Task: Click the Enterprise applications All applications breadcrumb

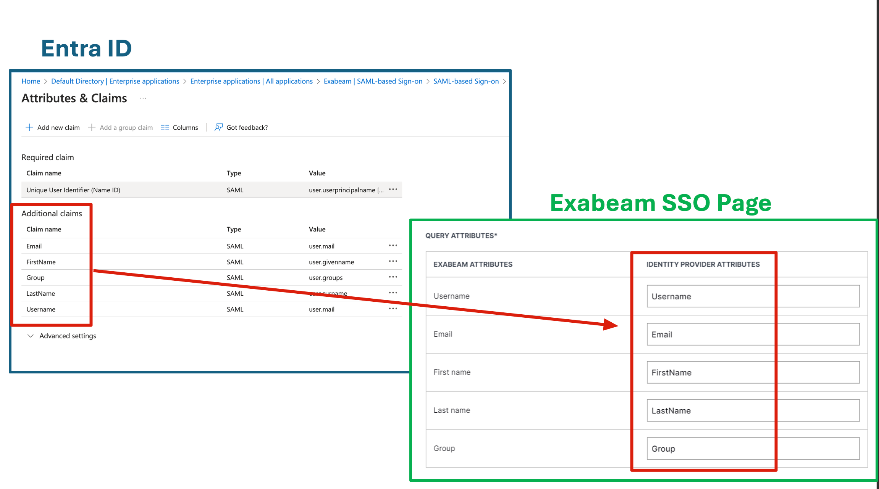Action: coord(251,81)
